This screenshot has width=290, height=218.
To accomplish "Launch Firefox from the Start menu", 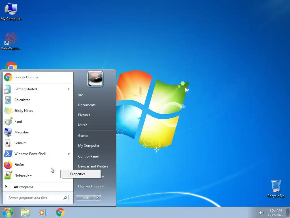I will point(38,165).
